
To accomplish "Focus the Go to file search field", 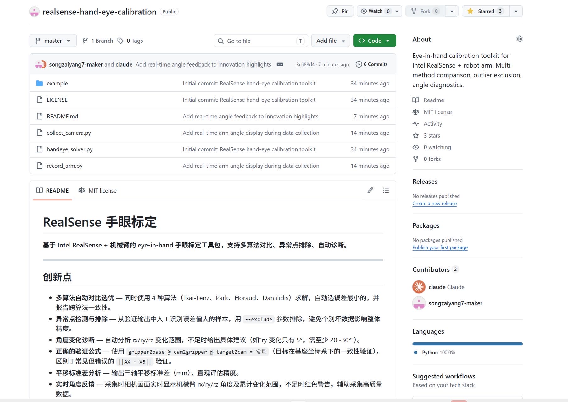I will tap(261, 41).
